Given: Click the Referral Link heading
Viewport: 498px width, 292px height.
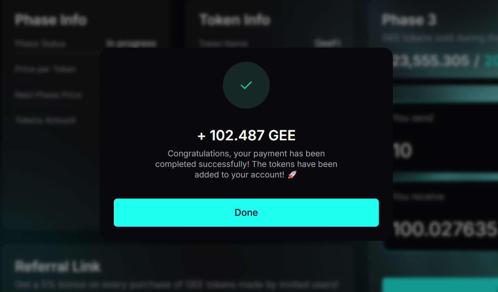Looking at the screenshot, I should point(57,267).
